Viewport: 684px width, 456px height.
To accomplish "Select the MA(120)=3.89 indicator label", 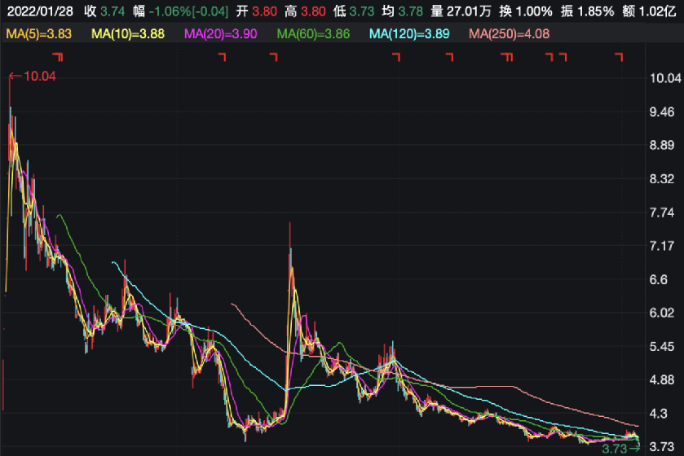I will [412, 33].
